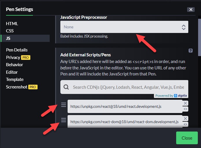Click the green Close button
Screen dimensions: 201x148
point(187,138)
